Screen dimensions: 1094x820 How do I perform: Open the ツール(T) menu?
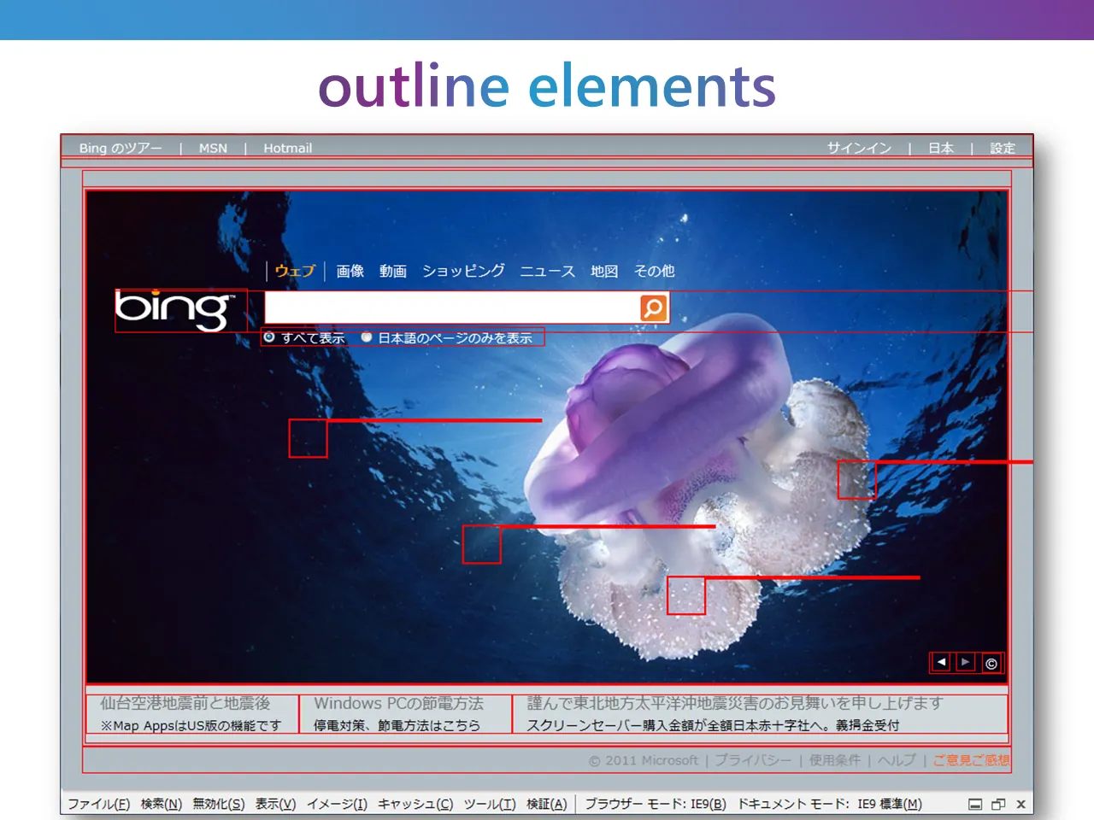pos(490,804)
